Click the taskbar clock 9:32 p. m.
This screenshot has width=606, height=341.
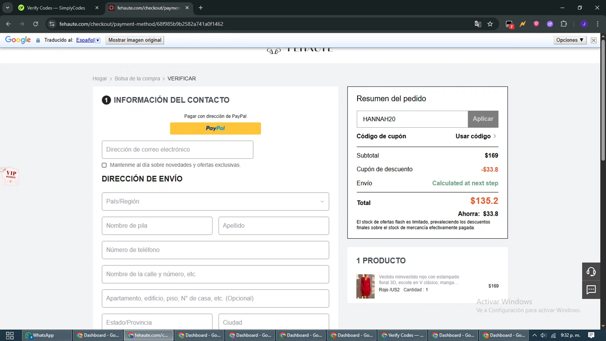click(x=570, y=335)
